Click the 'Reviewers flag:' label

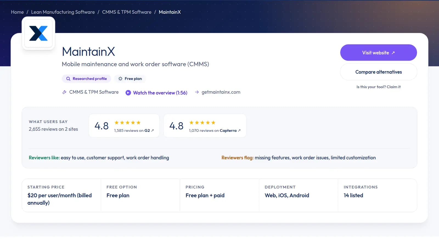(238, 158)
